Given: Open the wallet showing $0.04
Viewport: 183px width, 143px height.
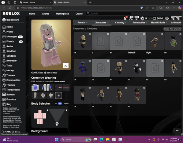Looking at the screenshot, I should tap(158, 18).
